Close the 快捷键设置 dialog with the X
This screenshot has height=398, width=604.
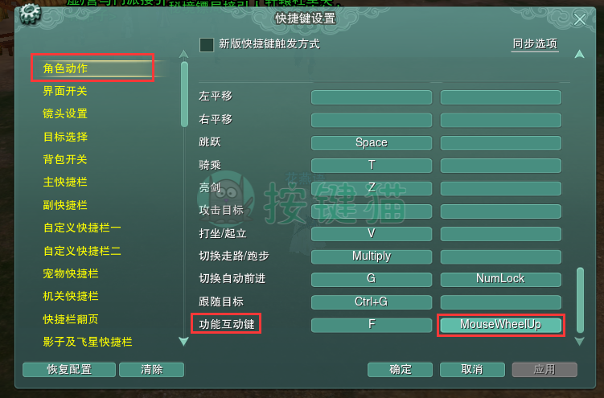579,19
